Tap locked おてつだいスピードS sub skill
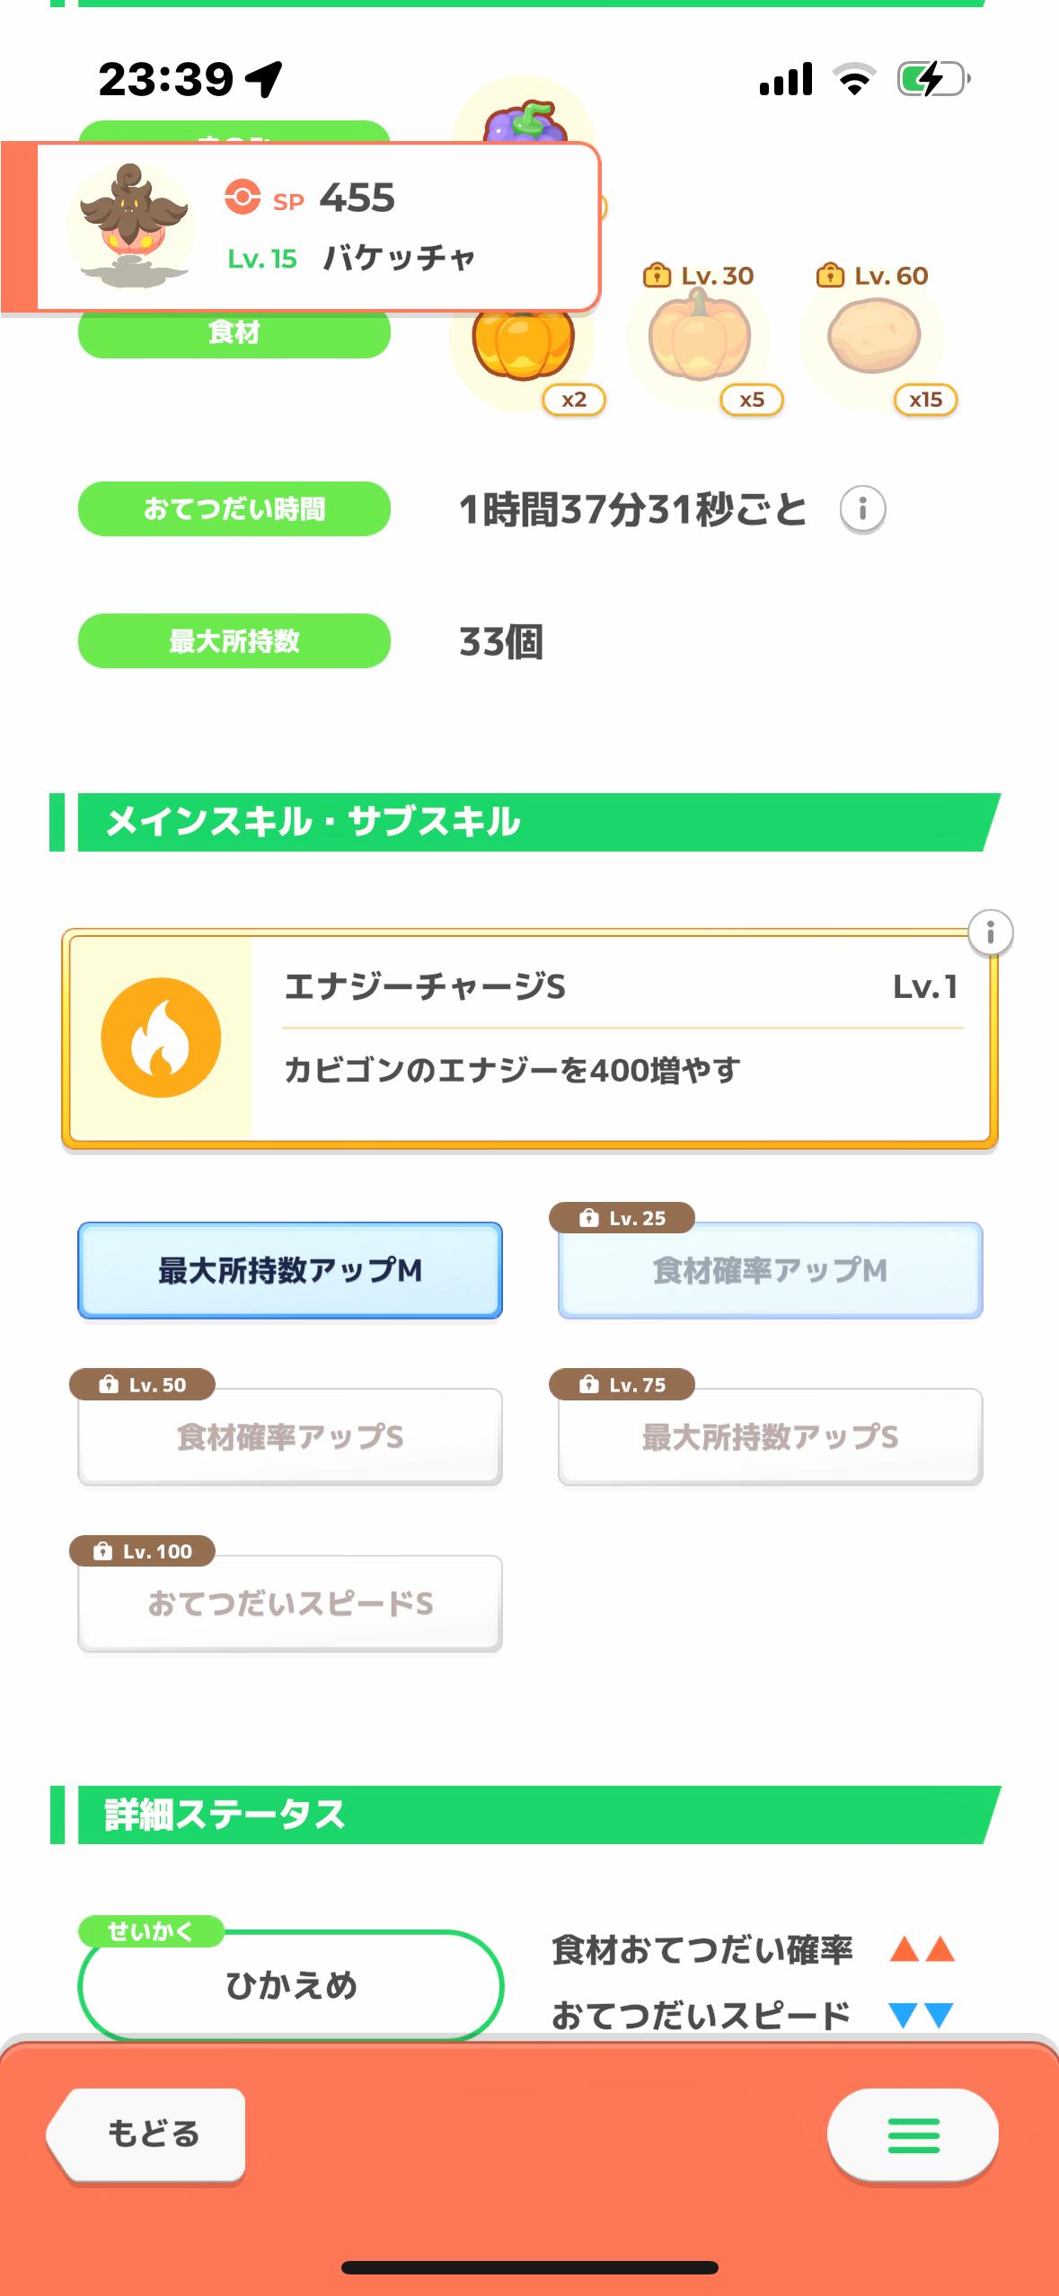 (290, 1603)
